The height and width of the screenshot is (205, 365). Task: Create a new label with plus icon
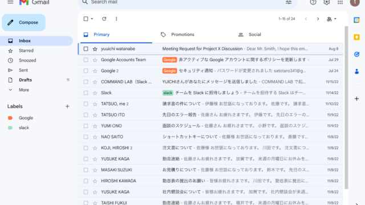pos(67,106)
